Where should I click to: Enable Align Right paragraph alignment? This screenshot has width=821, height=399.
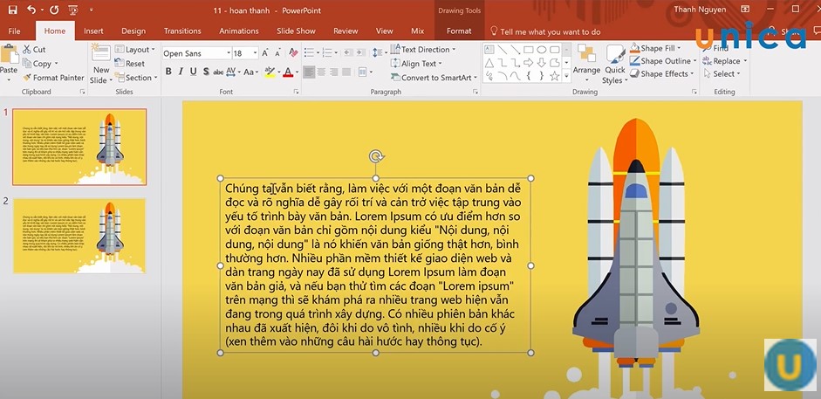point(334,72)
